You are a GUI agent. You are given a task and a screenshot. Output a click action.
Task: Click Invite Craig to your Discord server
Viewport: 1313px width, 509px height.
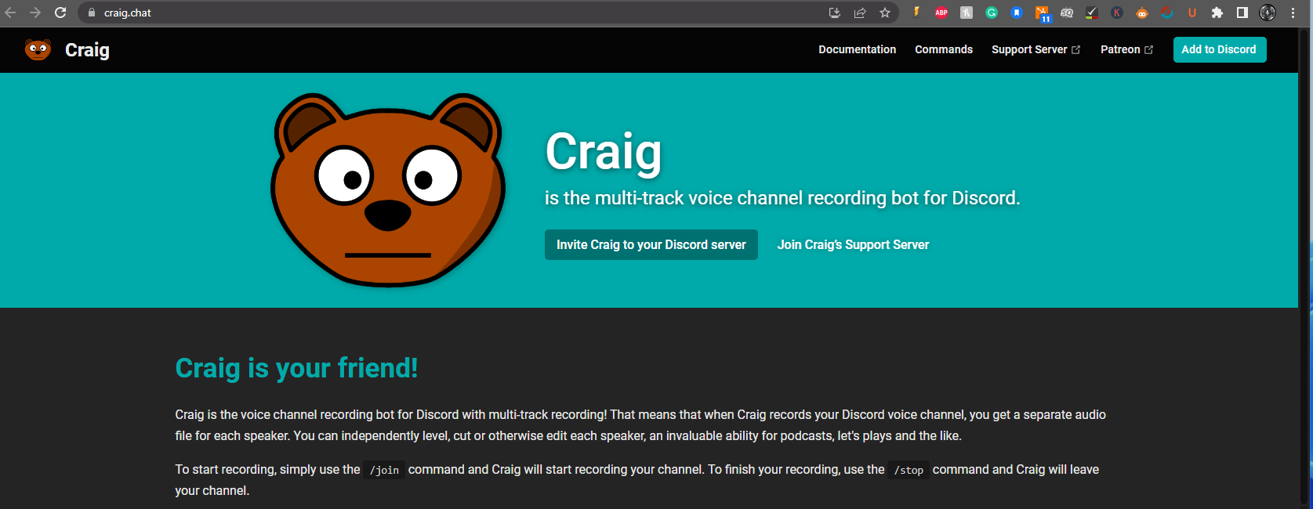click(651, 244)
